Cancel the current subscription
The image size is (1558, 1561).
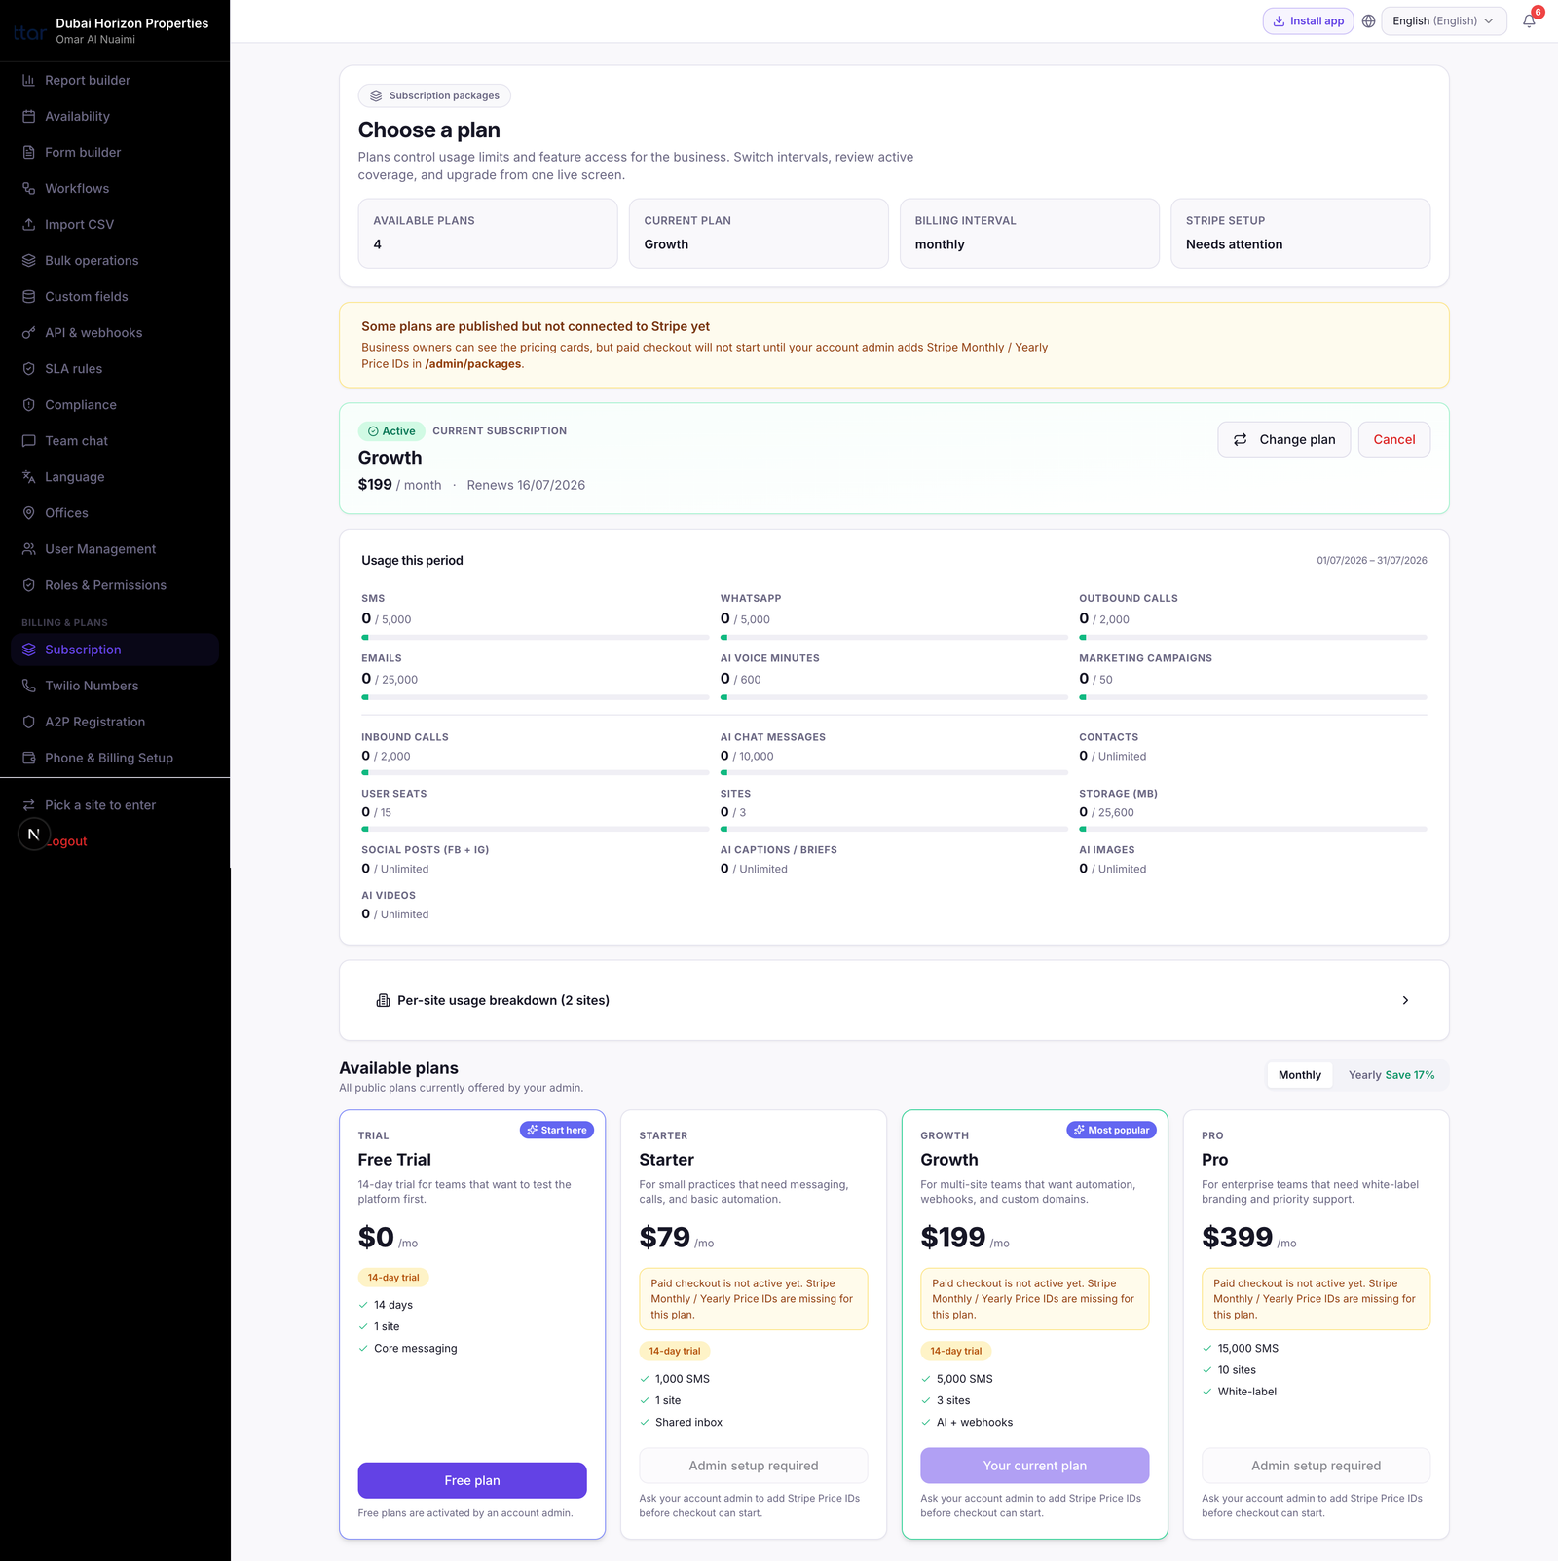pos(1394,439)
